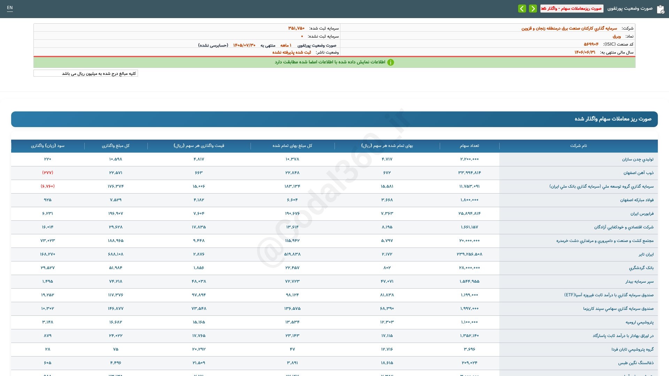Select row 'ایران تایر'
Image resolution: width=669 pixels, height=376 pixels.
[x=334, y=254]
